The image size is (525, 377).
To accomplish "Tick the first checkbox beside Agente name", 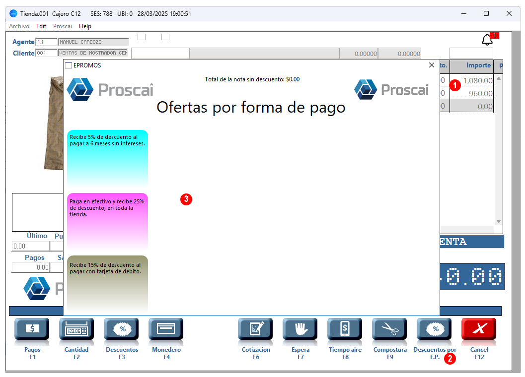I will pyautogui.click(x=142, y=37).
